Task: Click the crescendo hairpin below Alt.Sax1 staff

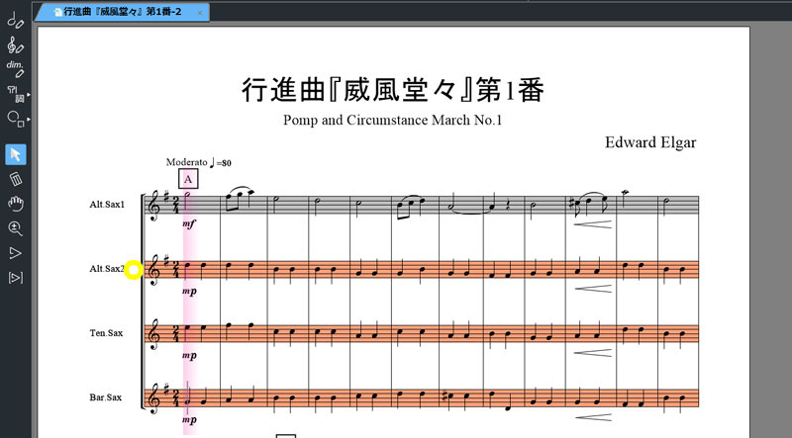Action: coord(593,224)
